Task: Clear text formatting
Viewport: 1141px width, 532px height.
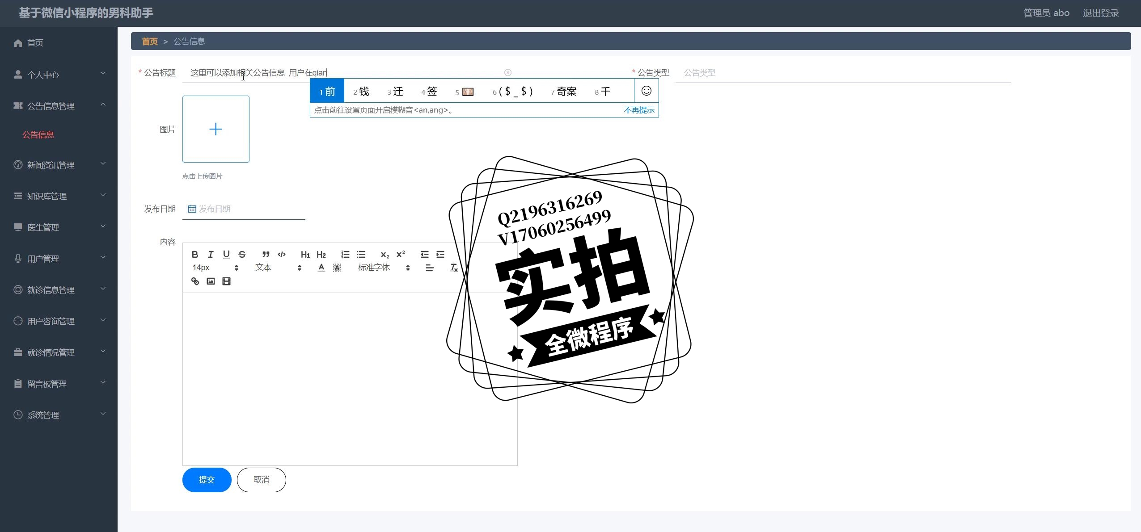Action: 453,268
